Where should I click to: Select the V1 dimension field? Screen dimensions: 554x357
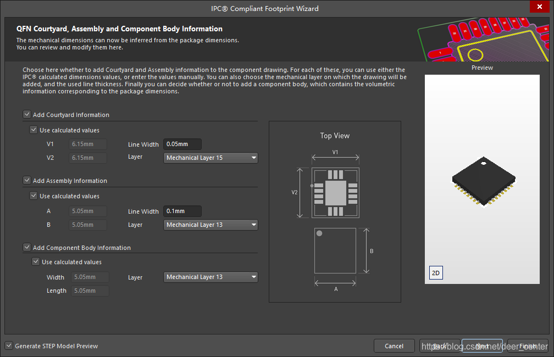click(x=87, y=144)
